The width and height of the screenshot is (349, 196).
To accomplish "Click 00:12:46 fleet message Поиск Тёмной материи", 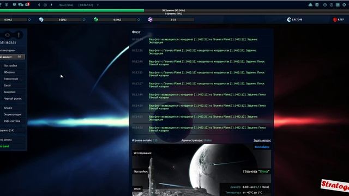I will (x=207, y=63).
